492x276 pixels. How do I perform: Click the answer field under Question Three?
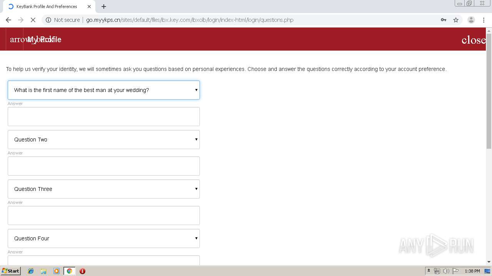pos(104,215)
